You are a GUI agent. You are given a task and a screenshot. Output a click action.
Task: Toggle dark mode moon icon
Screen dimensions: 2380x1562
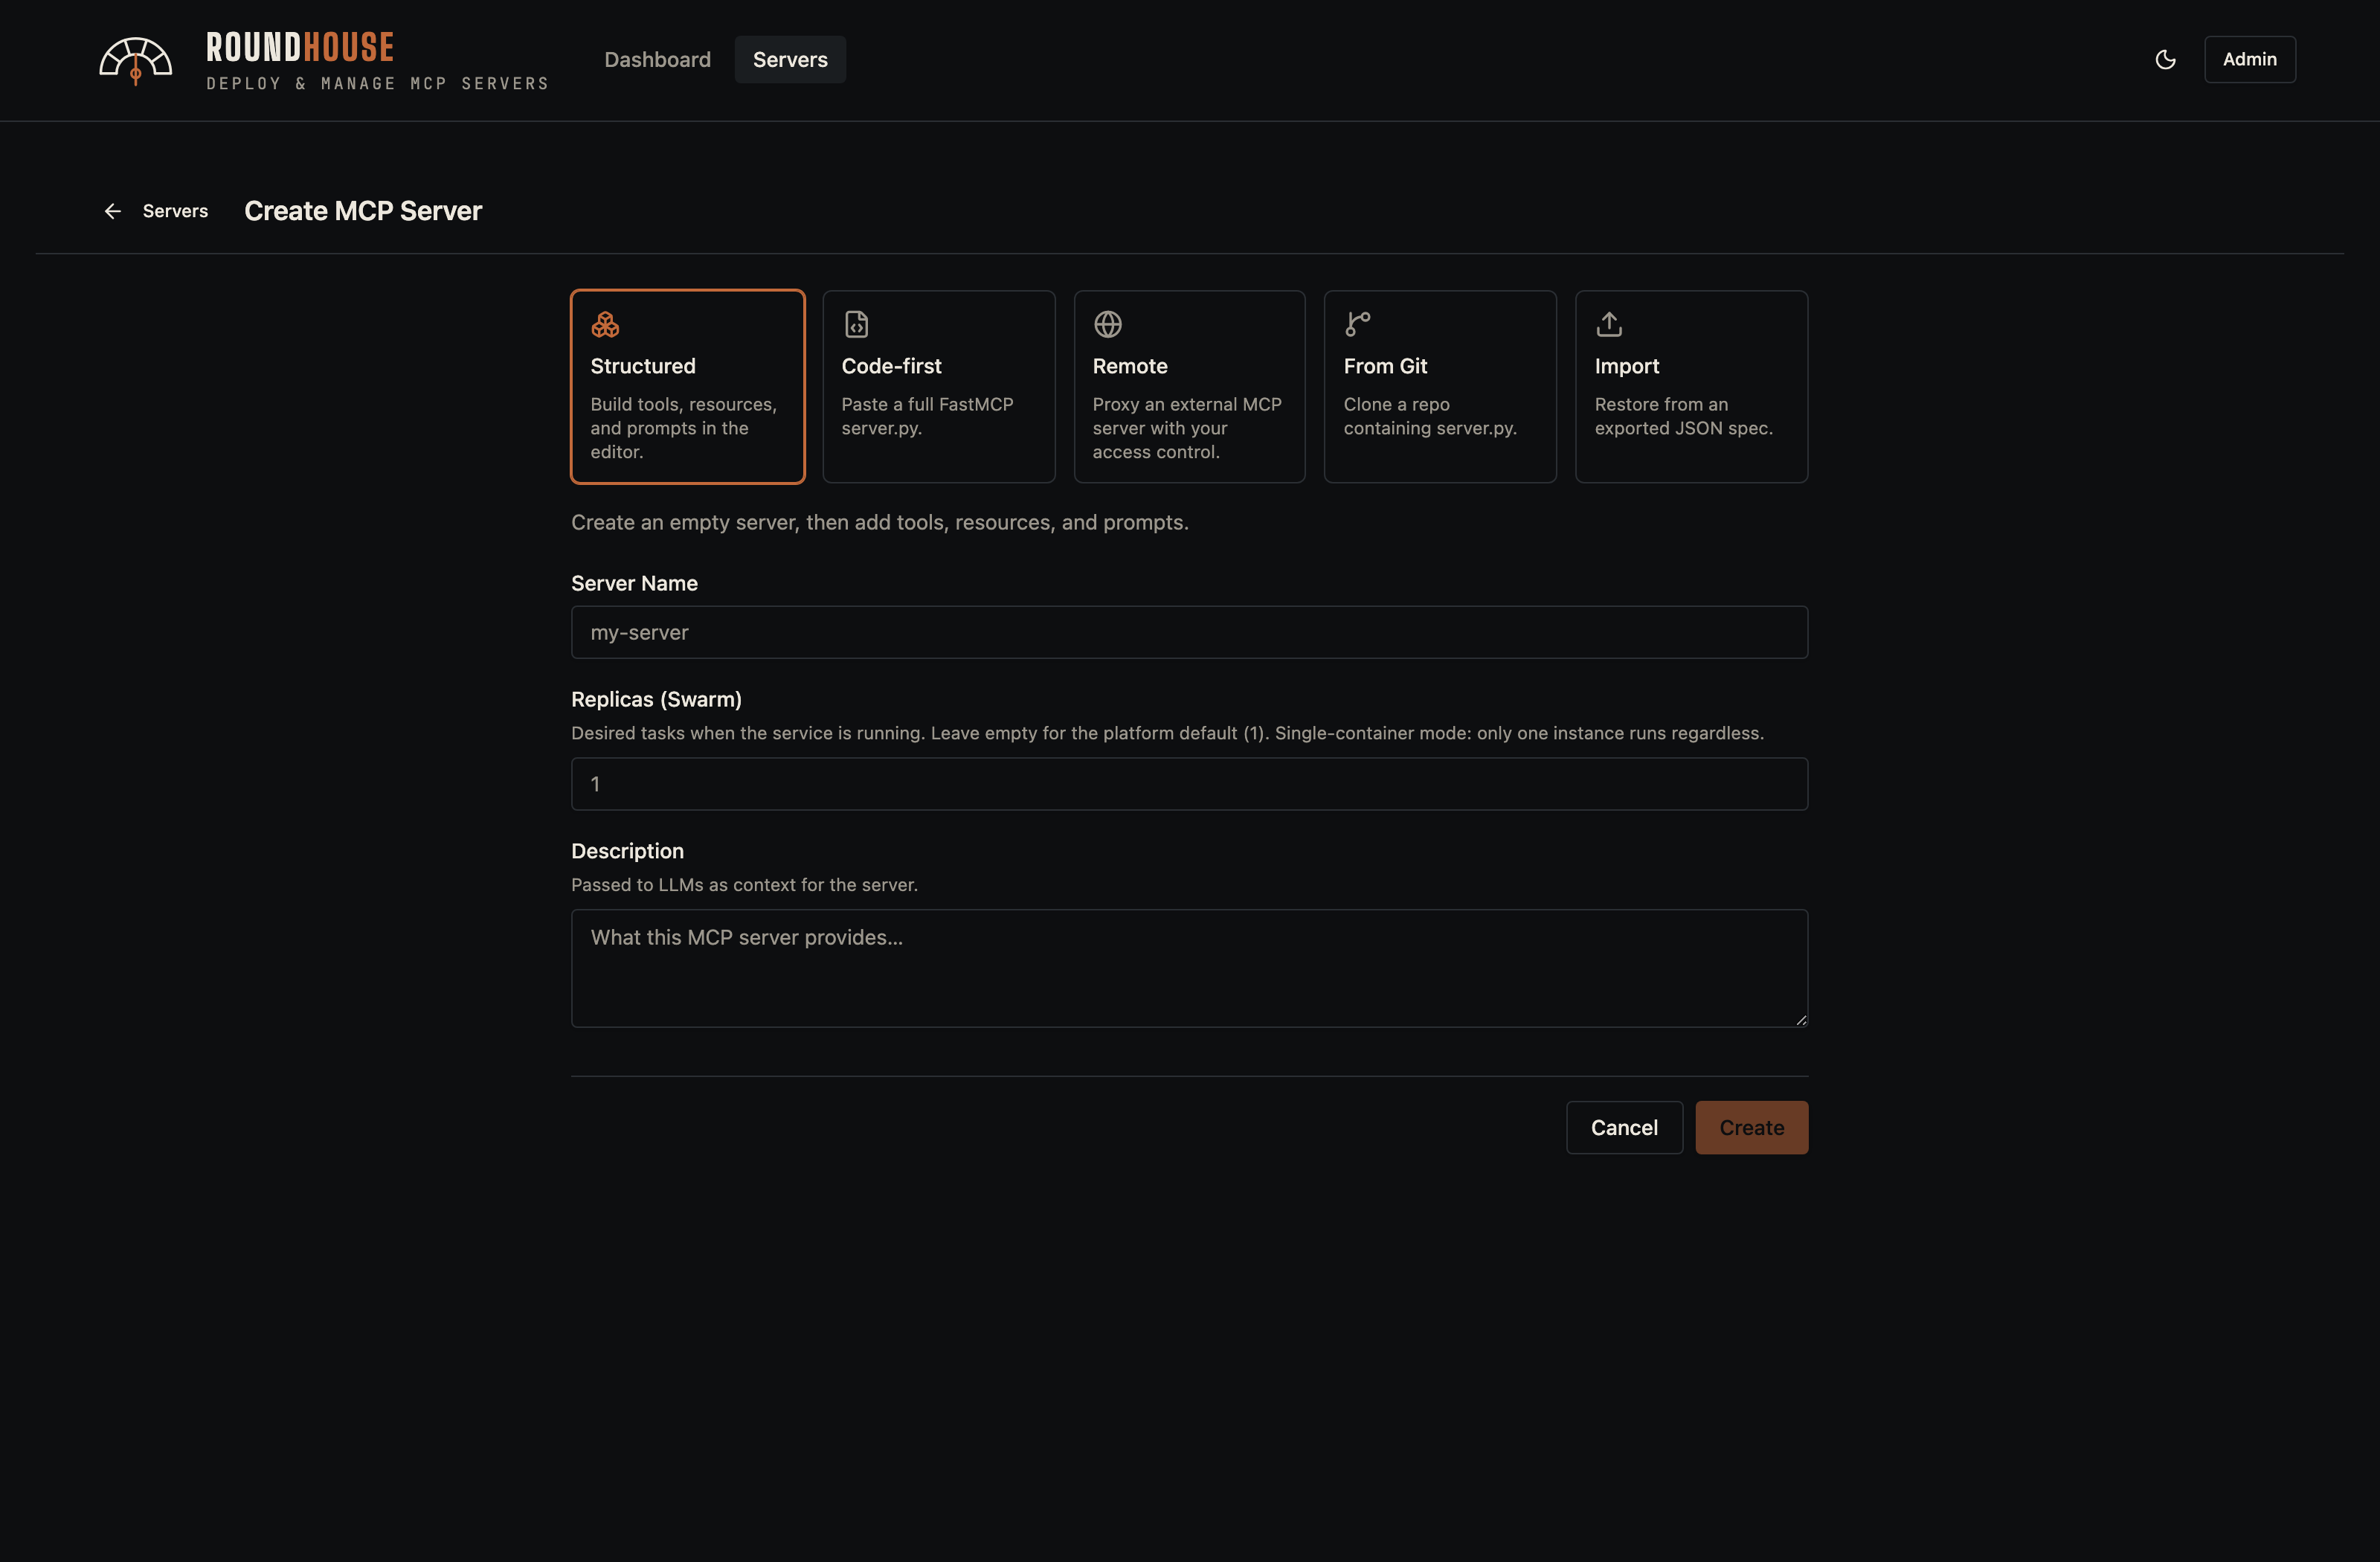click(x=2165, y=60)
